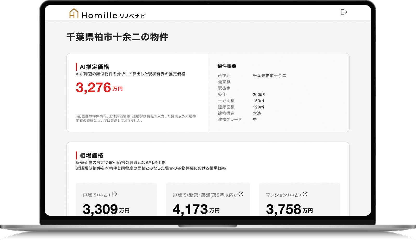This screenshot has width=416, height=240.
Task: Click the 土地面積 value 150㎡
Action: tap(258, 101)
